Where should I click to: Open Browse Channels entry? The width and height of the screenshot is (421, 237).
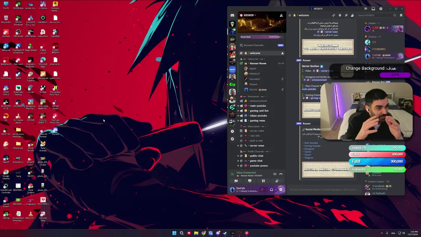(x=262, y=45)
